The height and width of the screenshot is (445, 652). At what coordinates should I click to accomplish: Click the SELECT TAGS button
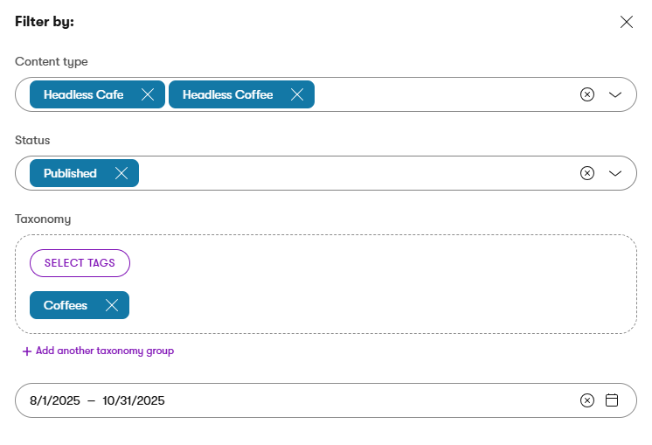coord(80,263)
